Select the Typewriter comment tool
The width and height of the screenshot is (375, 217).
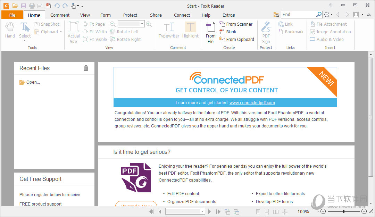coord(169,30)
